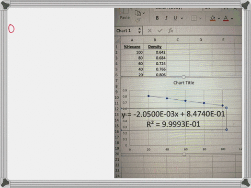Click the chart top-center resize handle

coord(184,77)
